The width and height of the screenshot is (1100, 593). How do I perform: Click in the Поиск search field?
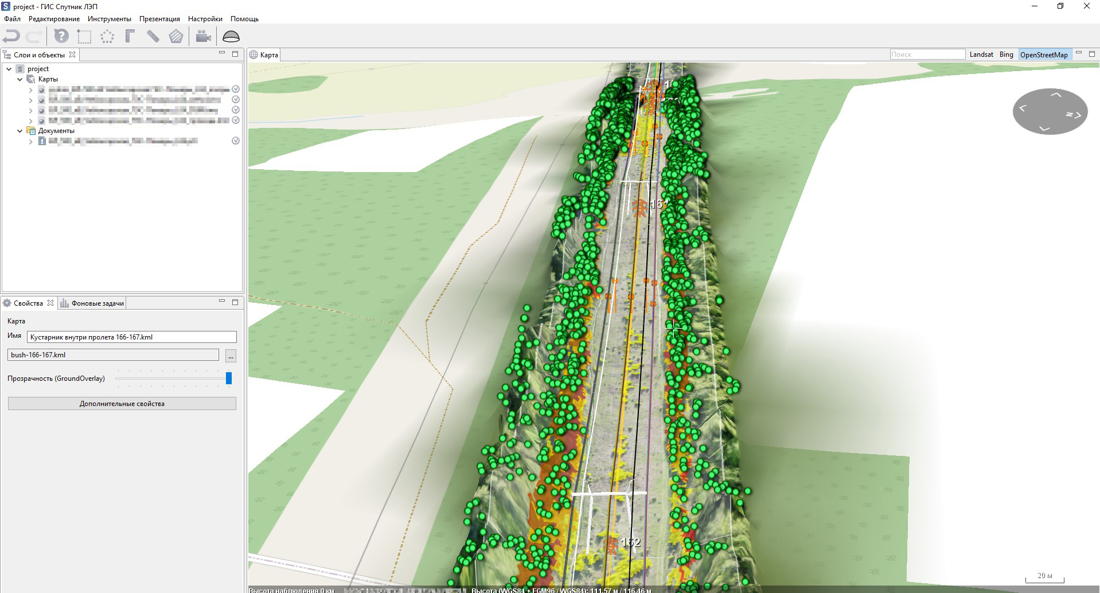coord(927,54)
